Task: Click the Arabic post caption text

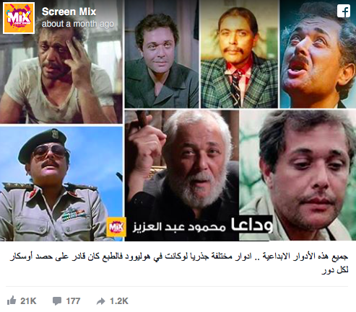Action: coord(179,263)
